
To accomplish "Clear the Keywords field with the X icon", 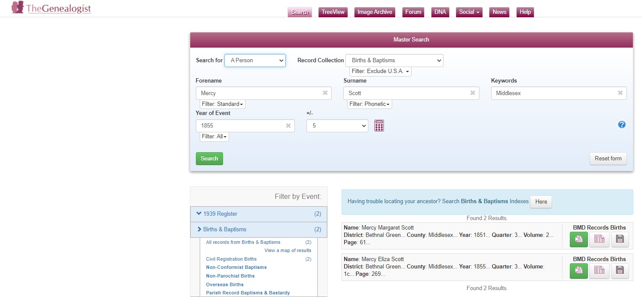I will [620, 93].
